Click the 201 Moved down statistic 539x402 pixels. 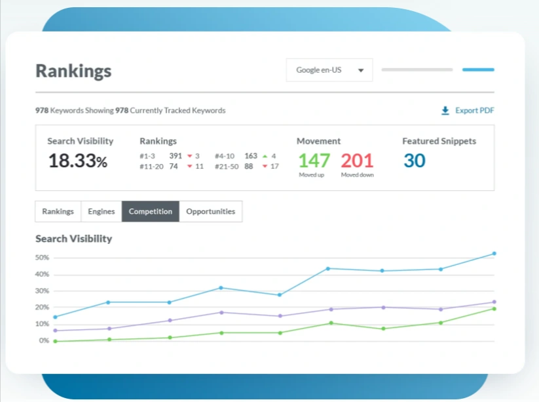(x=358, y=161)
